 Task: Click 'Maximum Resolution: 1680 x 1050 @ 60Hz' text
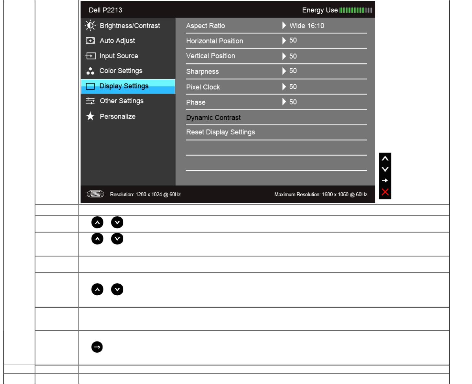[321, 194]
